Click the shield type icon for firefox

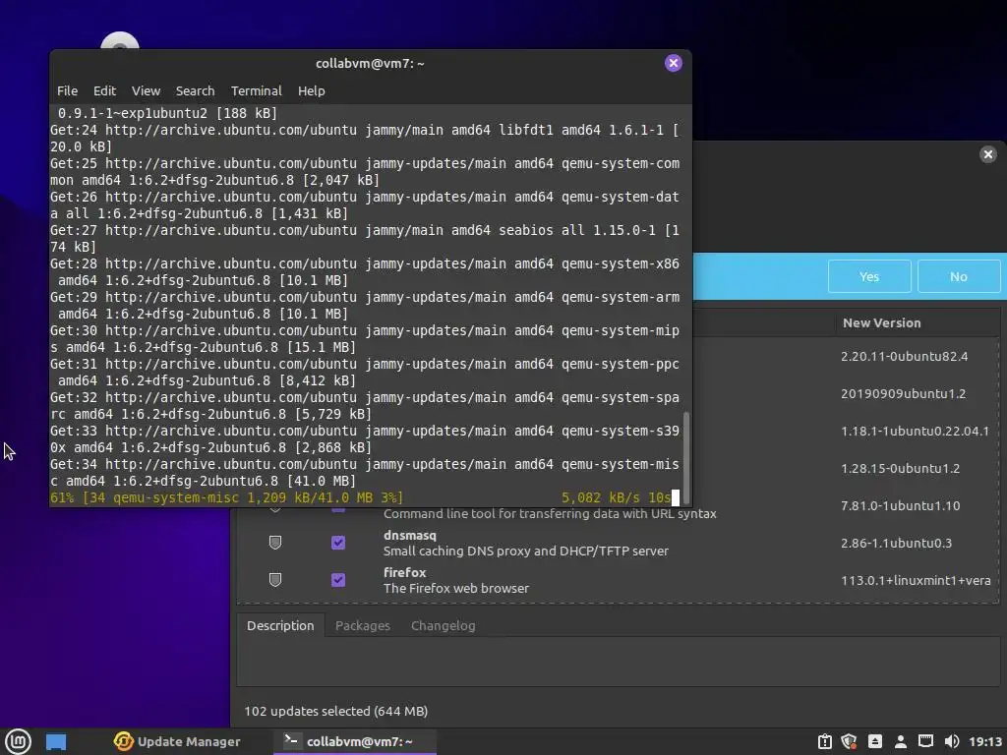pos(275,580)
